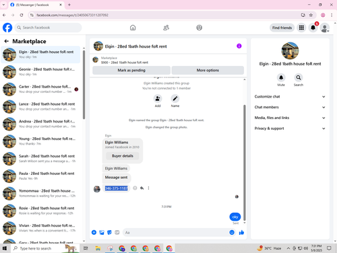The width and height of the screenshot is (337, 253).
Task: Attach a photo file in composer
Action: coord(102,232)
